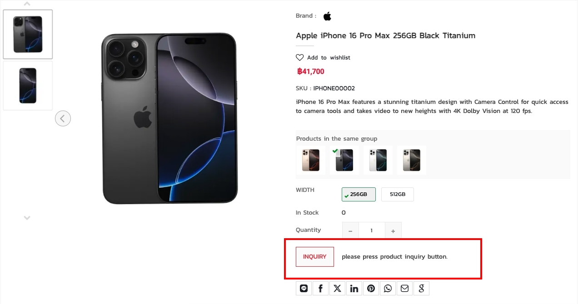
Task: Share product by email icon
Action: [404, 289]
